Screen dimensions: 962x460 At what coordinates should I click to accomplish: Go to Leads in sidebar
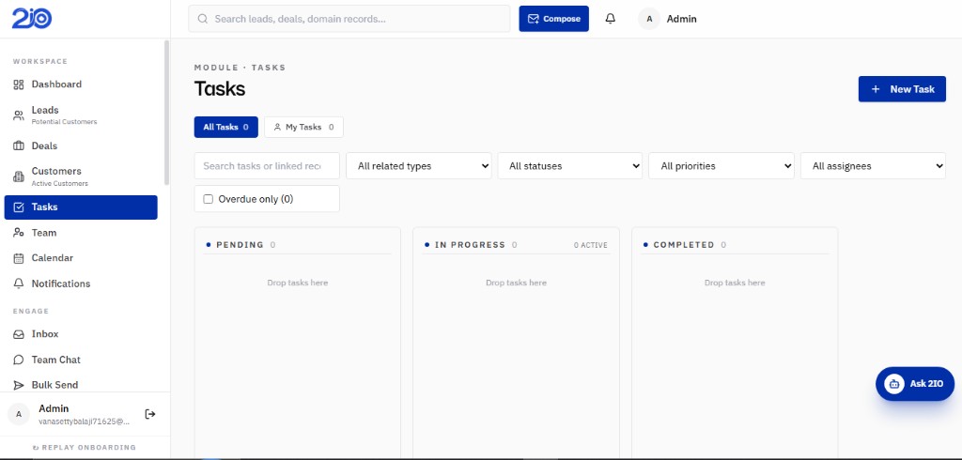tap(81, 115)
